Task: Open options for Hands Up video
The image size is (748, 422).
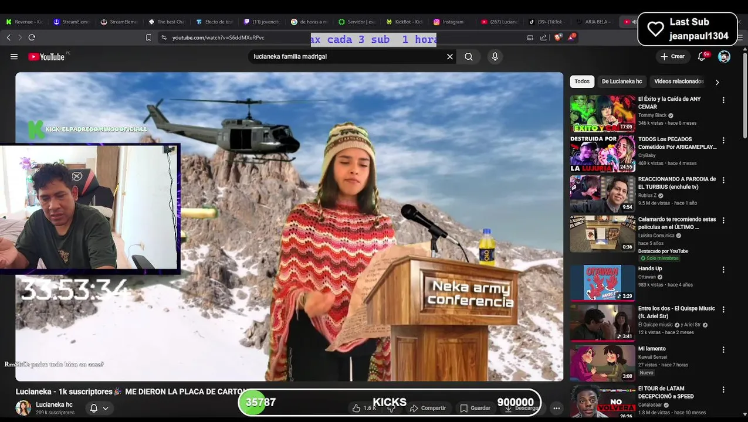Action: click(x=723, y=270)
